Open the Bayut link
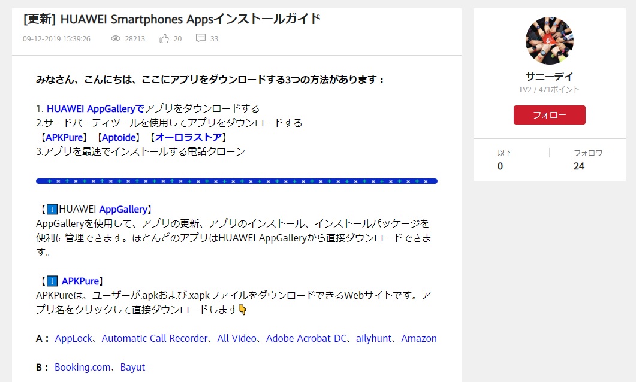636x382 pixels. [132, 368]
